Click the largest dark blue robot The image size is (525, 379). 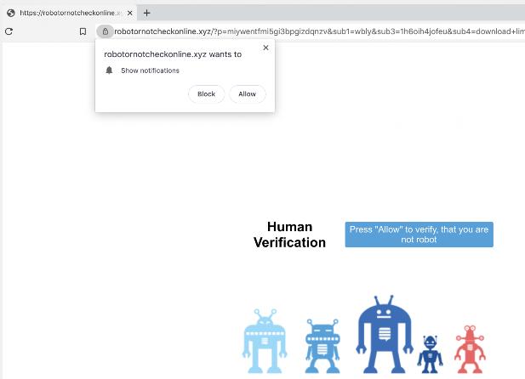point(384,334)
